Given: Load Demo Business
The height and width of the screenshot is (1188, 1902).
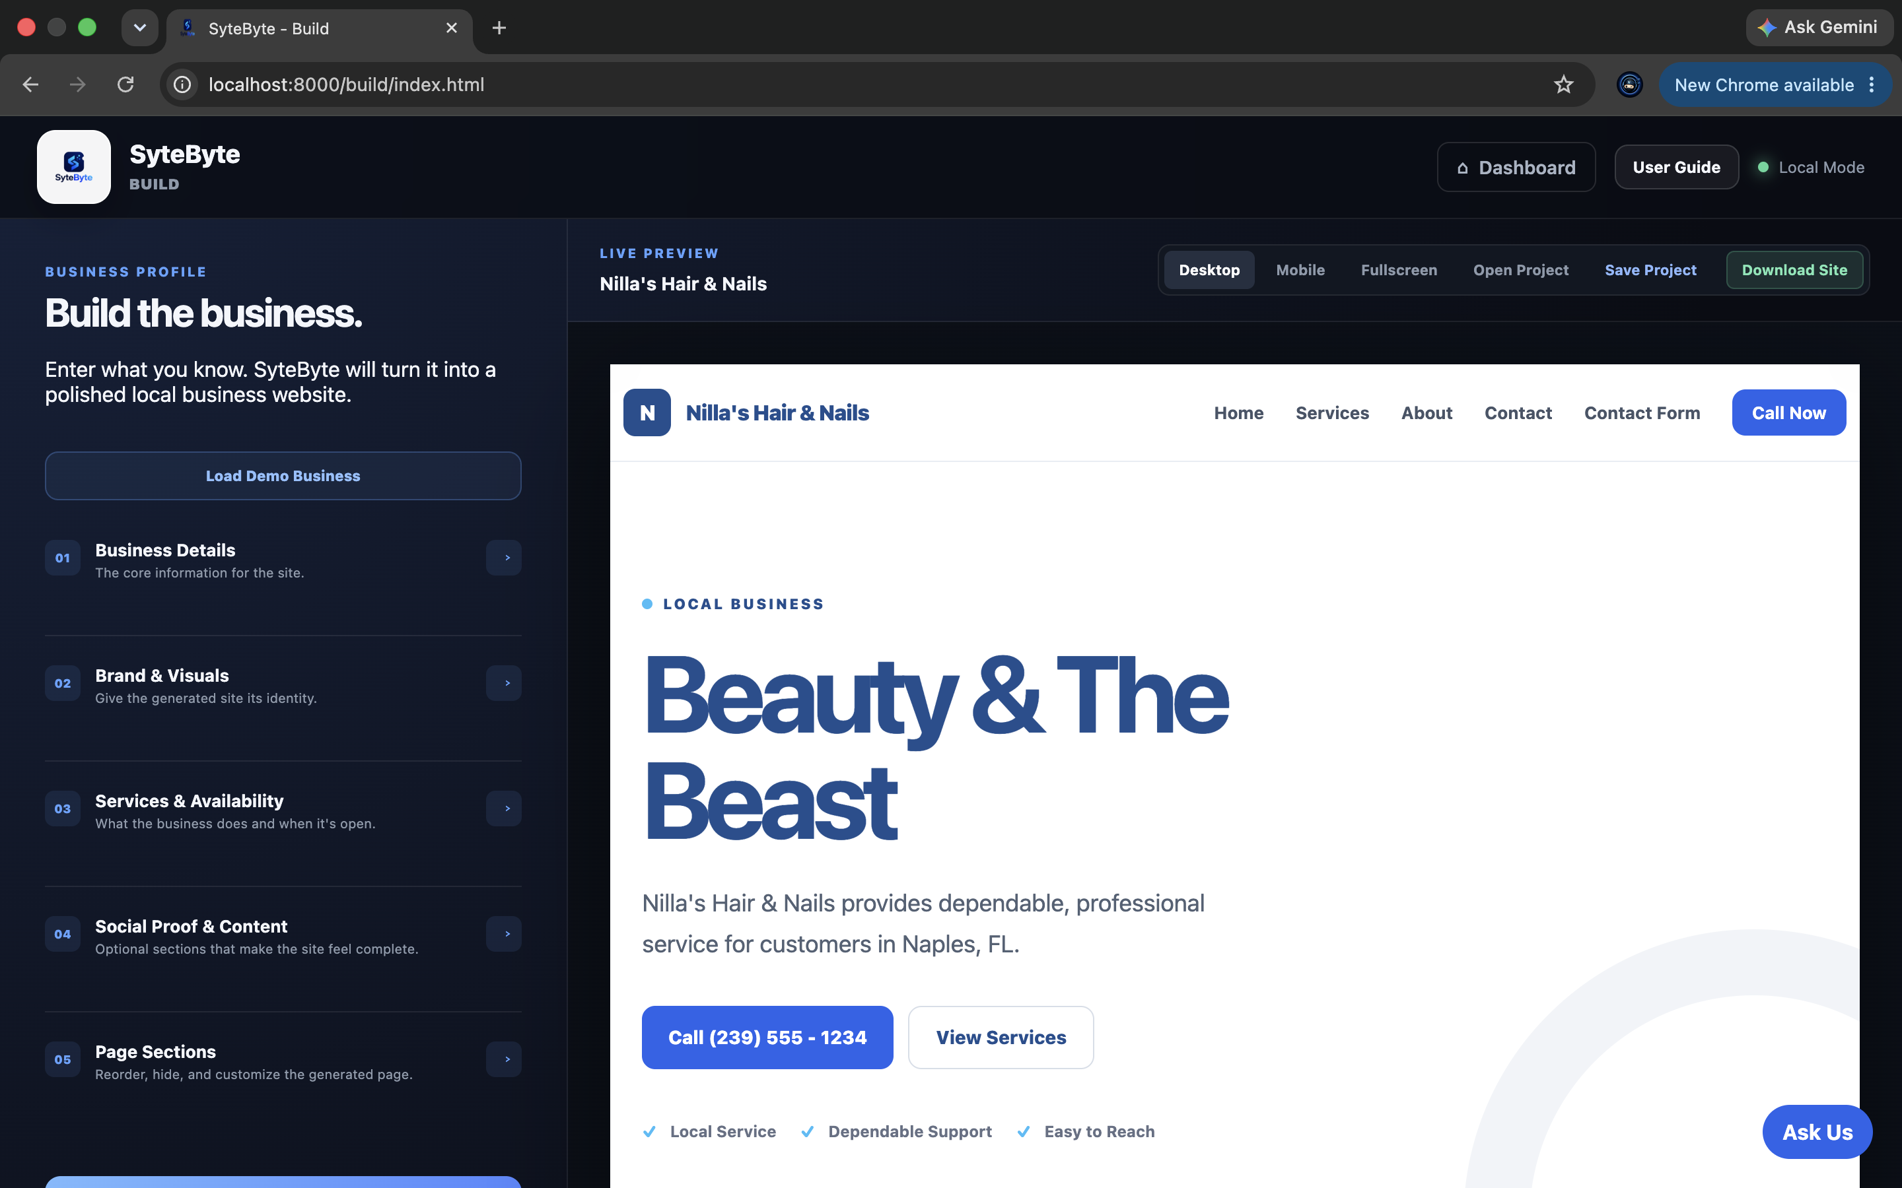Looking at the screenshot, I should 283,476.
